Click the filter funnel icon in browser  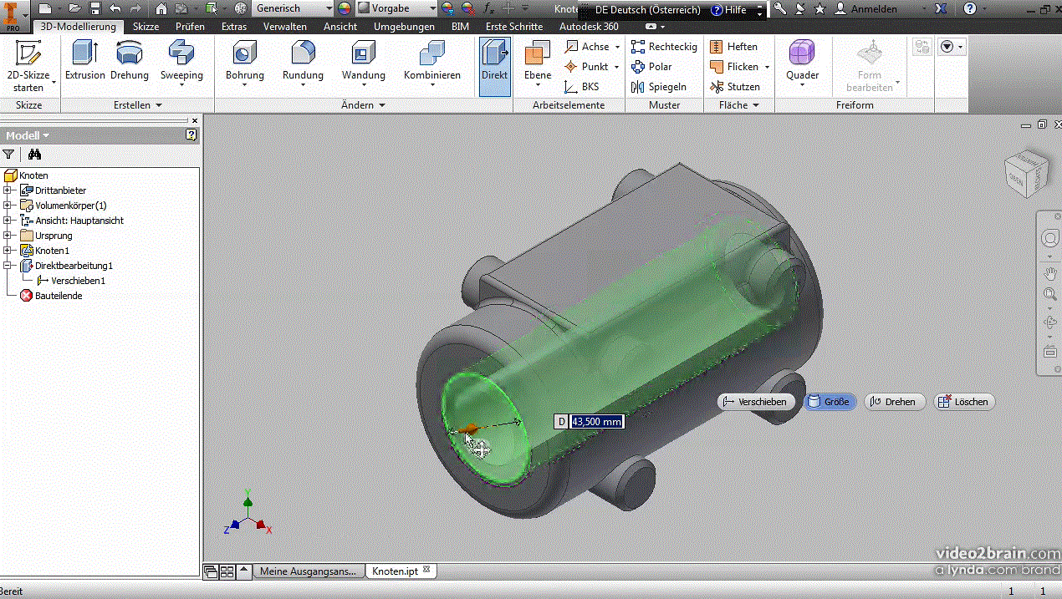coord(8,155)
